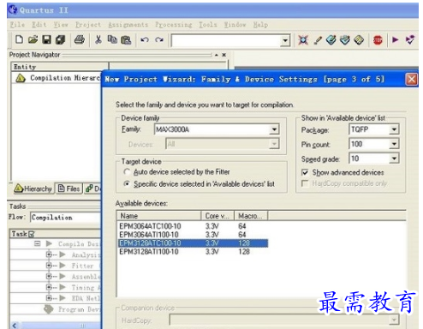The height and width of the screenshot is (329, 423).
Task: Open the Package dropdown showing TQFP
Action: click(x=394, y=129)
